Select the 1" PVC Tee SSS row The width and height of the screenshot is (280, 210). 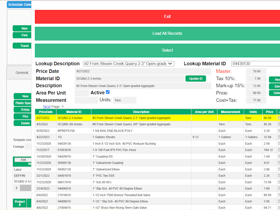tap(157, 176)
